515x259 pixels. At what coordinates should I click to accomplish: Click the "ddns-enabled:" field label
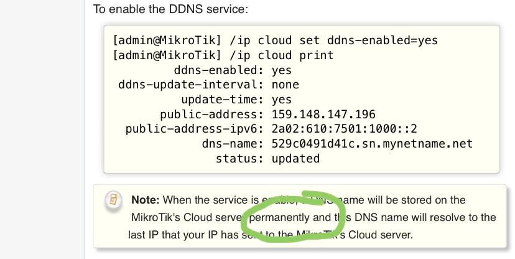pos(219,70)
